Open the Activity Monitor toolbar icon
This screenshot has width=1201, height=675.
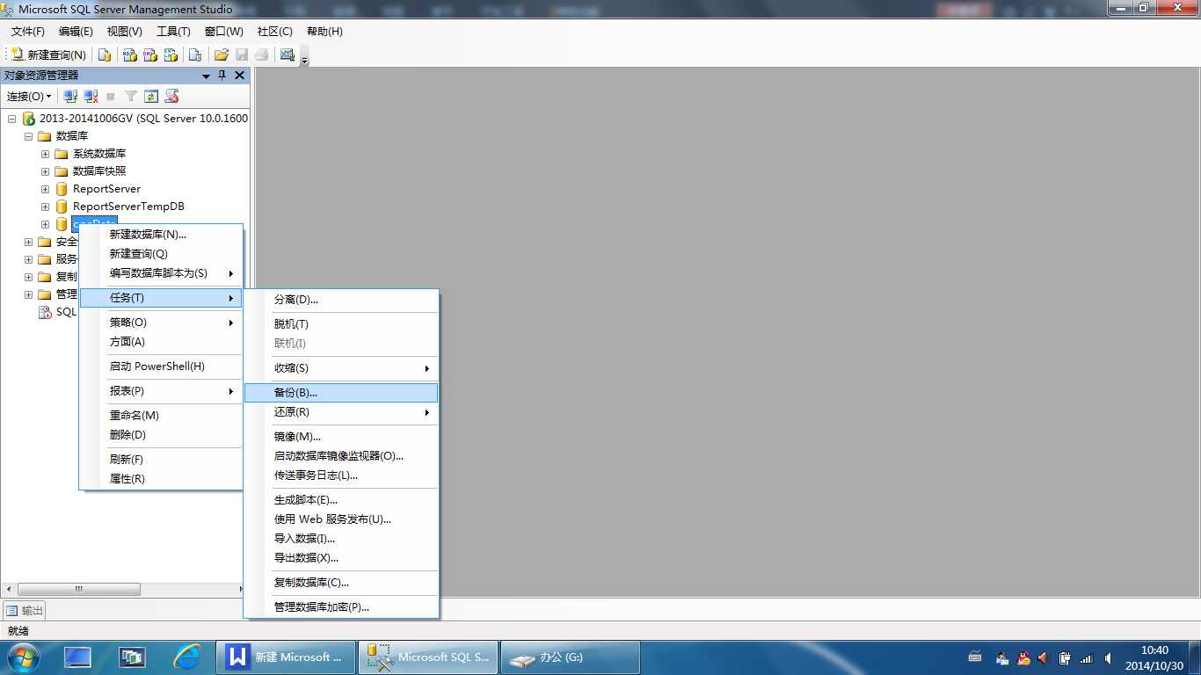click(288, 54)
